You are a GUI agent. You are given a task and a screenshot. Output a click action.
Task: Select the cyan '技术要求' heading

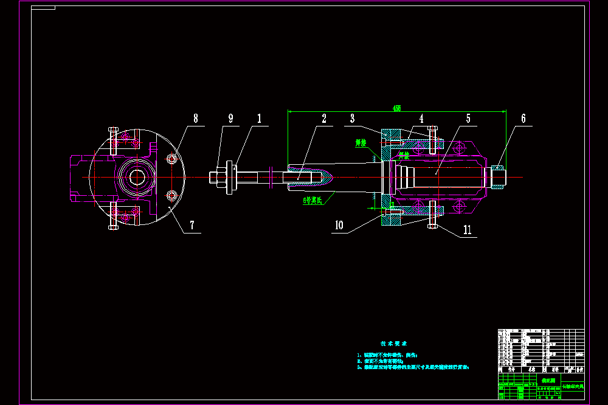click(x=393, y=344)
